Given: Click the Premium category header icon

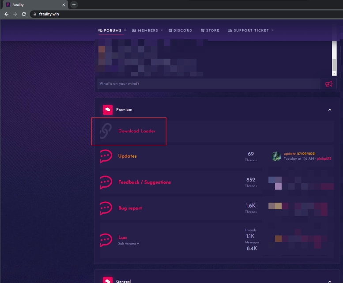Looking at the screenshot, I should pyautogui.click(x=108, y=109).
